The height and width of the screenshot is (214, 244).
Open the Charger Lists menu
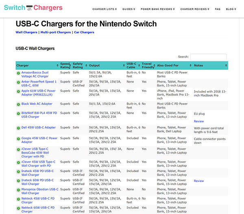coord(105,9)
